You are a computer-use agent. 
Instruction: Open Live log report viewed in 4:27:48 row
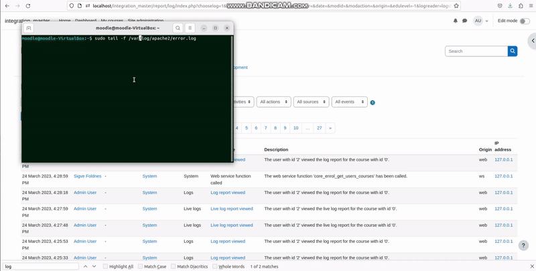click(x=232, y=225)
